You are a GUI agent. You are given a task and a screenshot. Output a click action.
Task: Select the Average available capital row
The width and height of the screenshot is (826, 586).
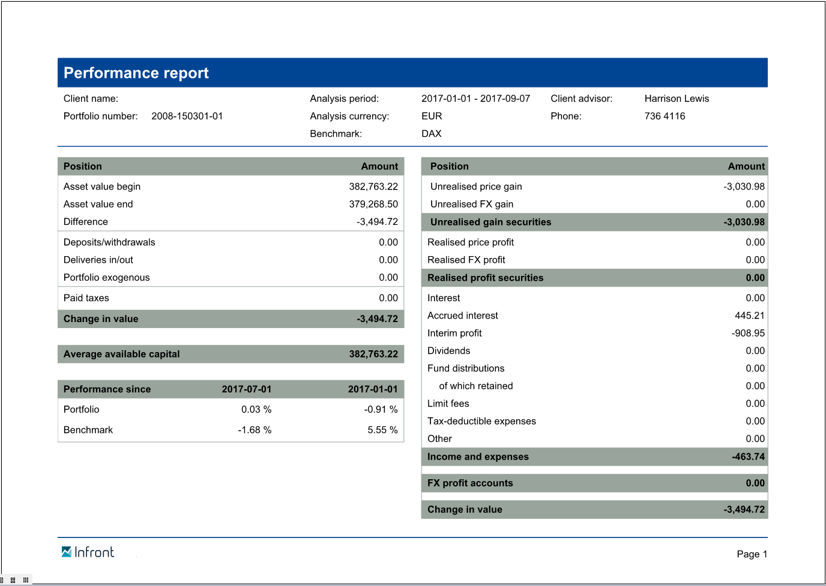click(231, 354)
